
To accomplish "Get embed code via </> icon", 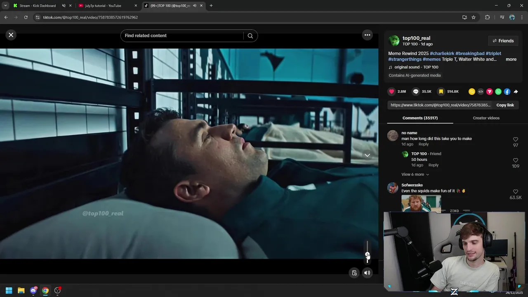I will point(481,92).
